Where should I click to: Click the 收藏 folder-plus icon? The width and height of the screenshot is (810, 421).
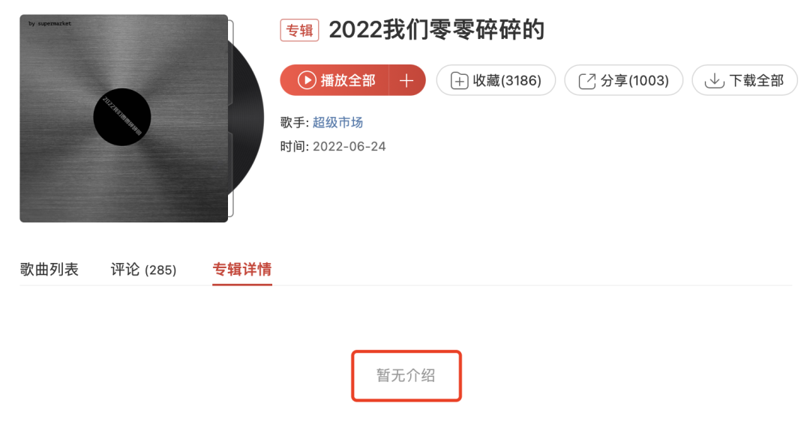pos(459,81)
